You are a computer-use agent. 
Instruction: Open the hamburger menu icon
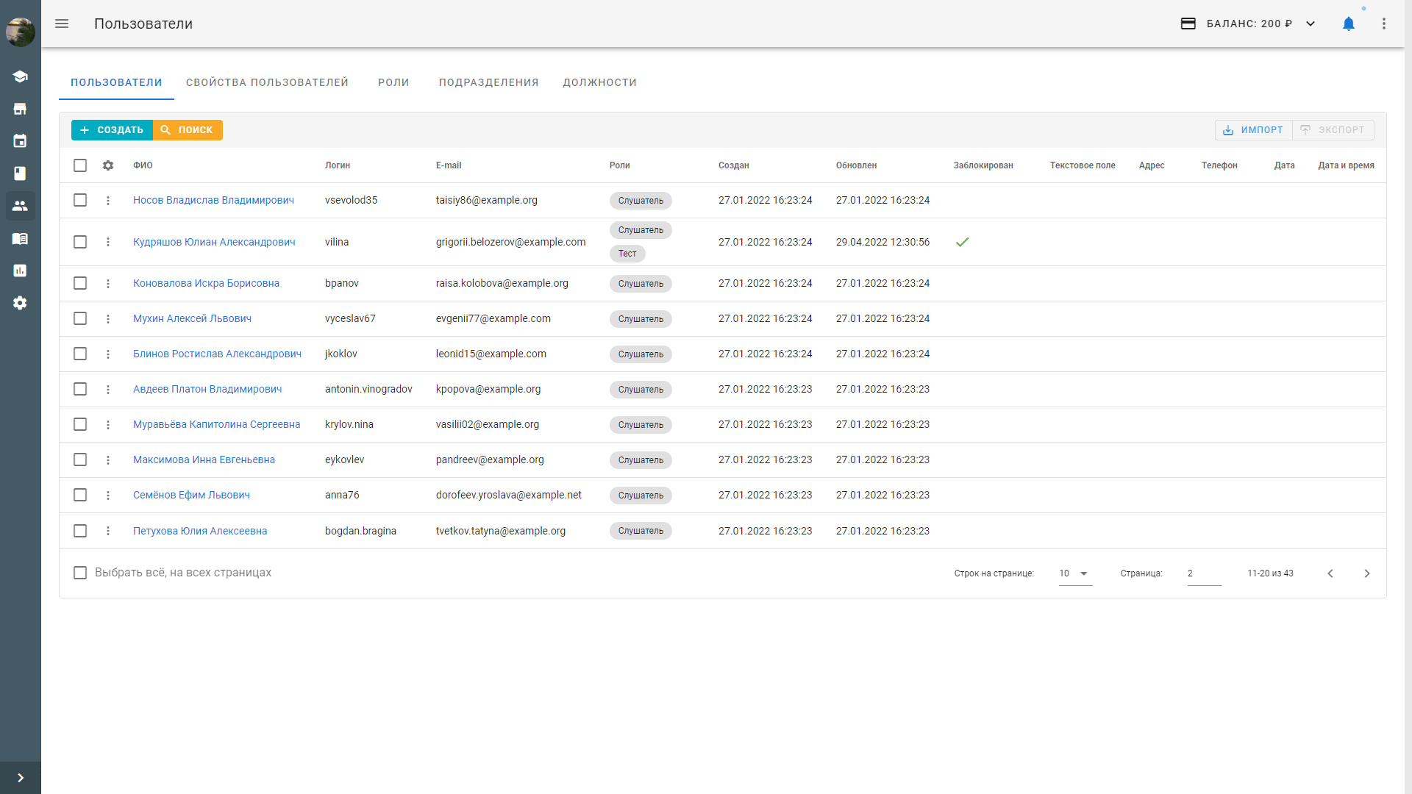[x=62, y=24]
